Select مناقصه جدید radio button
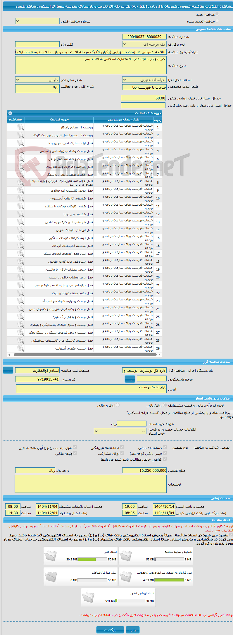233x635 pixels. [x=217, y=14]
